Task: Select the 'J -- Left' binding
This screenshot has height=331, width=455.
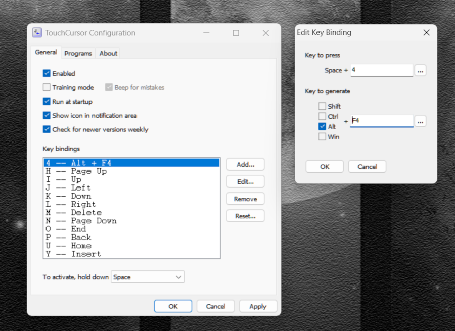Action: coord(132,187)
